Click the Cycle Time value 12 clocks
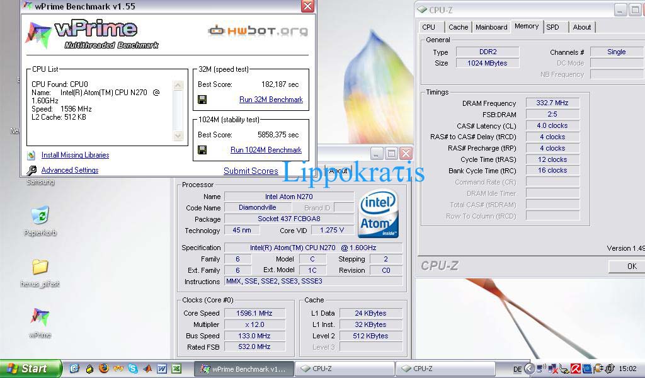 552,159
